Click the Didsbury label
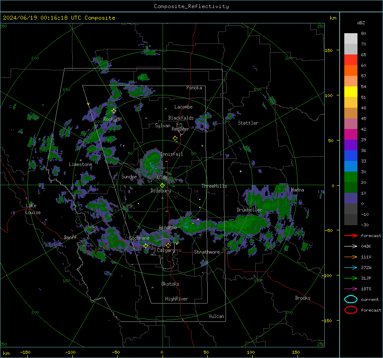383x358 pixels. tap(160, 191)
